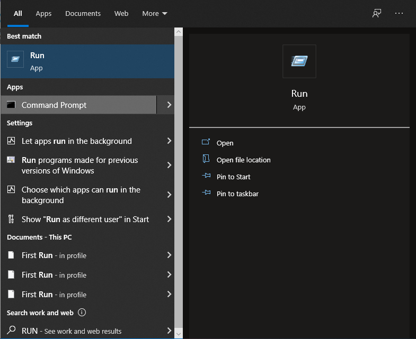The width and height of the screenshot is (416, 339).
Task: Click the Pin to taskbar pin icon
Action: tap(206, 193)
